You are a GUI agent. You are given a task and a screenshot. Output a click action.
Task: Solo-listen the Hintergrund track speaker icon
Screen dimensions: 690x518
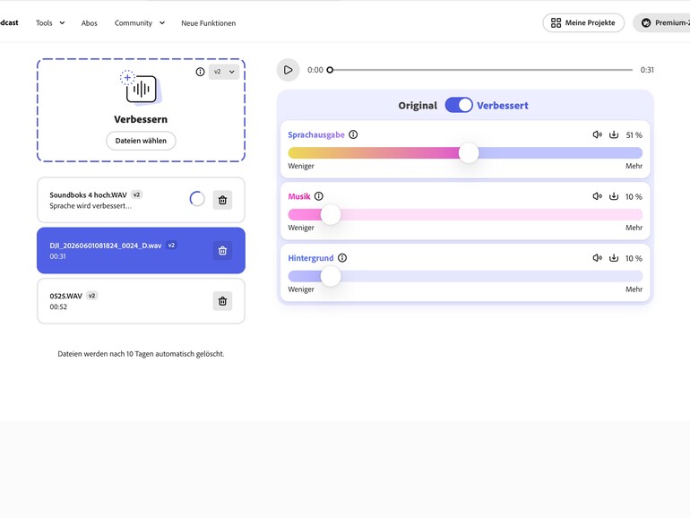597,258
